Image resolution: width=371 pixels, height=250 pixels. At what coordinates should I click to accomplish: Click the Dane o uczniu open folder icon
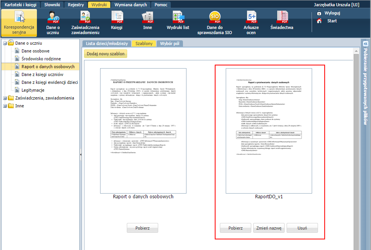pos(11,43)
